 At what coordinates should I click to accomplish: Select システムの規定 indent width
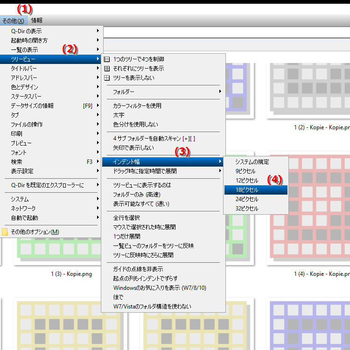(256, 162)
